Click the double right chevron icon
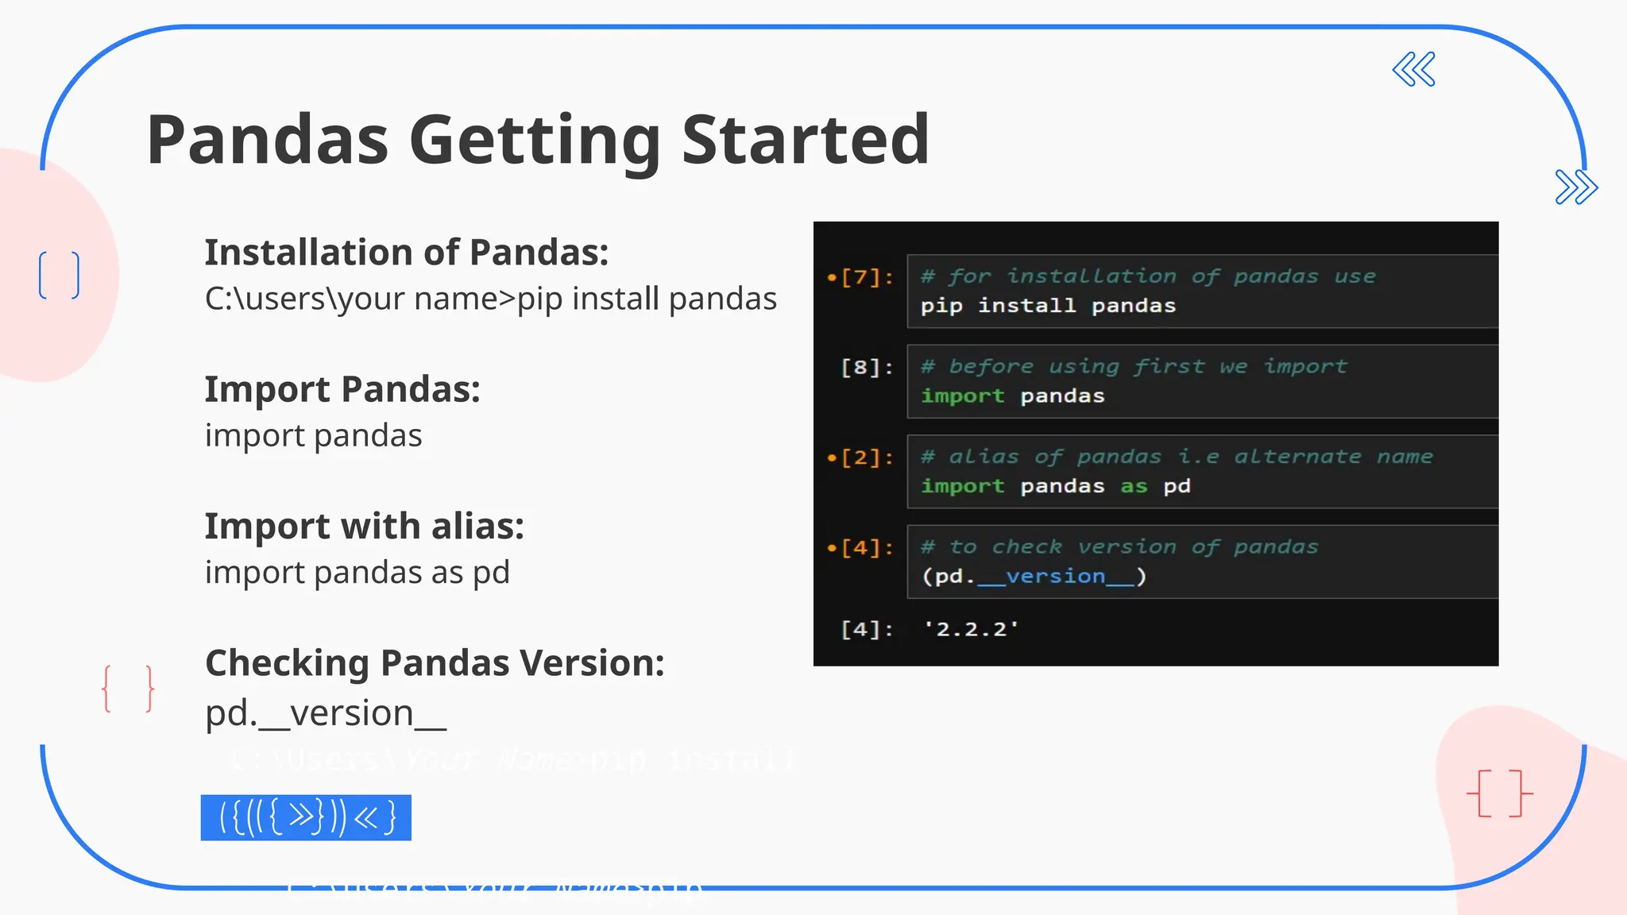The width and height of the screenshot is (1627, 915). (1576, 187)
